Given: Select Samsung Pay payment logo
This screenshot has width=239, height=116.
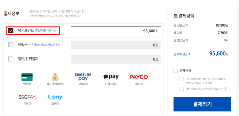Looking at the screenshot, I should click(x=83, y=77).
